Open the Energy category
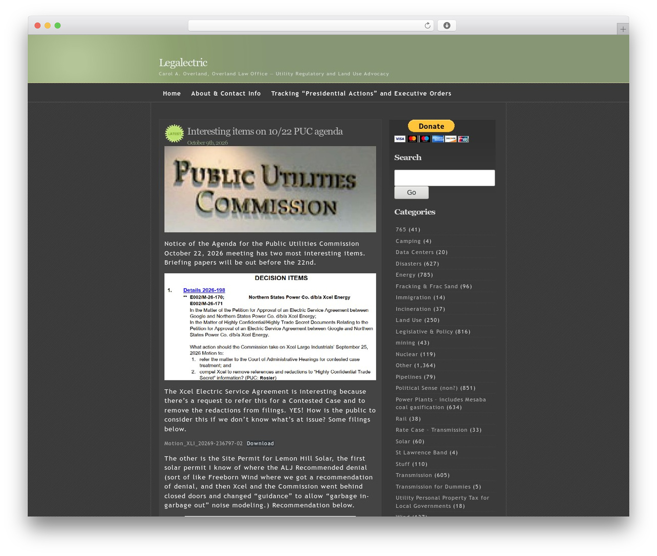Viewport: 657px width, 556px height. (x=405, y=275)
